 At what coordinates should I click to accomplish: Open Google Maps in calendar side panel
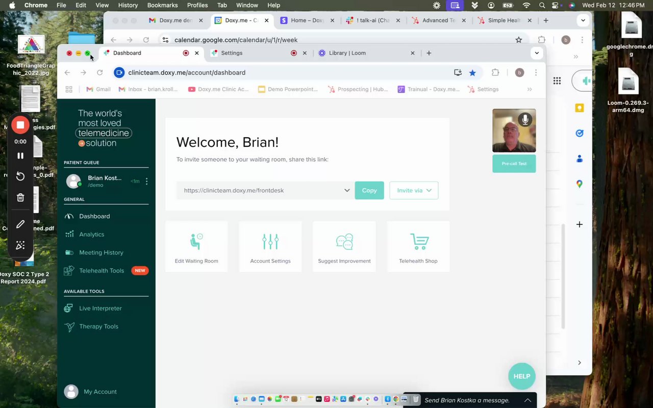580,184
